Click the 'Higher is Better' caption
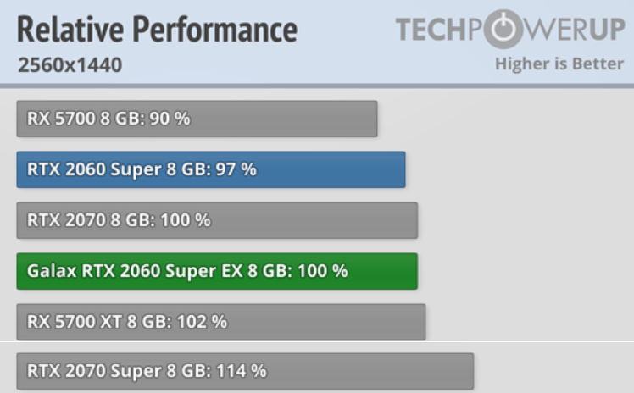Screen dimensions: 634x393 point(559,64)
